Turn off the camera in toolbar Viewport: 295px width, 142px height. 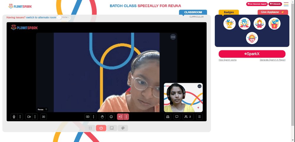(x=29, y=117)
